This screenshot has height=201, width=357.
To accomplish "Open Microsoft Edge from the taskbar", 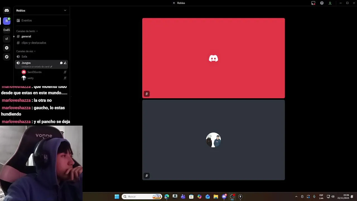I will (167, 197).
